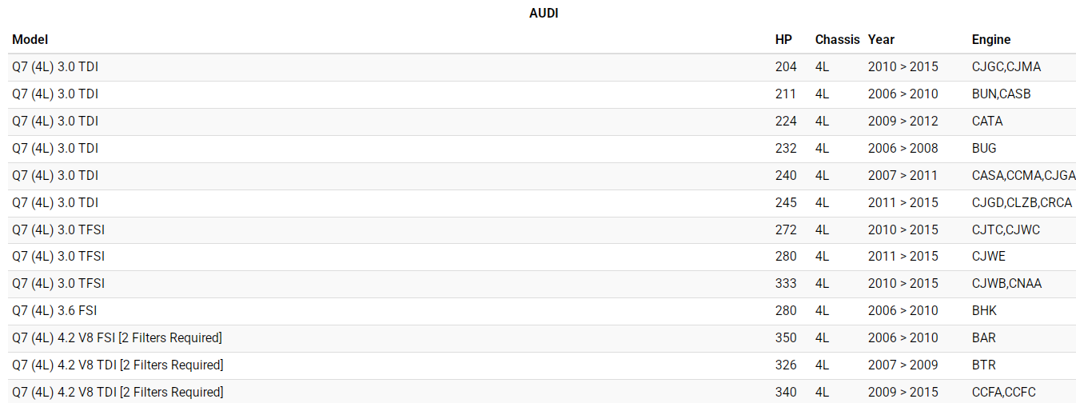This screenshot has height=403, width=1076.
Task: Click the year range 2009 > 2012
Action: point(903,121)
